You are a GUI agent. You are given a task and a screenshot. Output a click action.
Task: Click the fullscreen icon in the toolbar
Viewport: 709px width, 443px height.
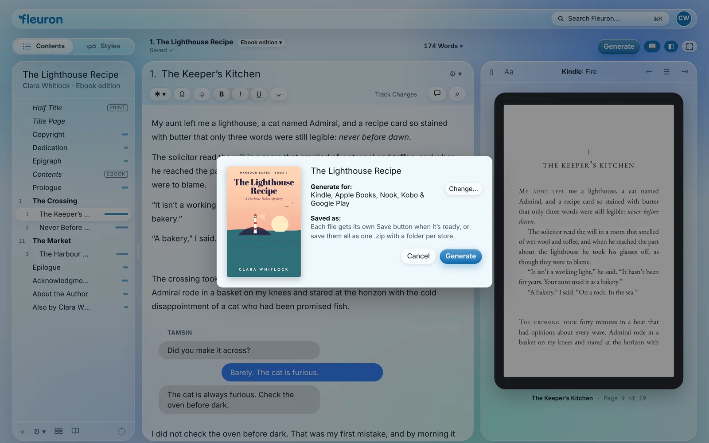690,46
